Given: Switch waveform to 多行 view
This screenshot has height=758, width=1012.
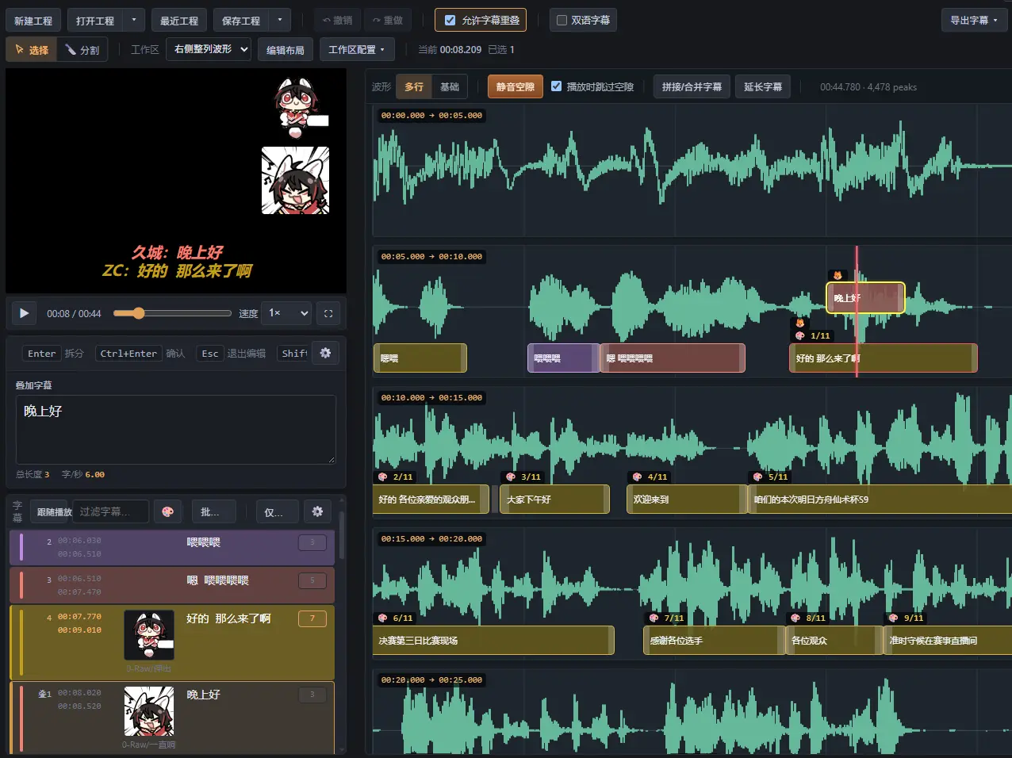Looking at the screenshot, I should coord(414,86).
